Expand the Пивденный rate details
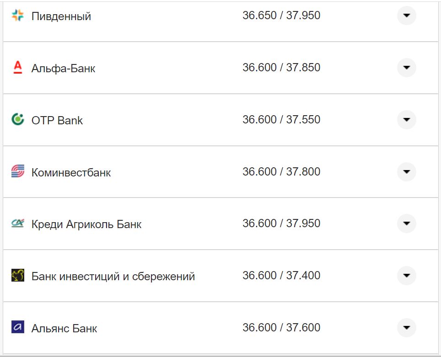The width and height of the screenshot is (441, 357). pyautogui.click(x=406, y=16)
